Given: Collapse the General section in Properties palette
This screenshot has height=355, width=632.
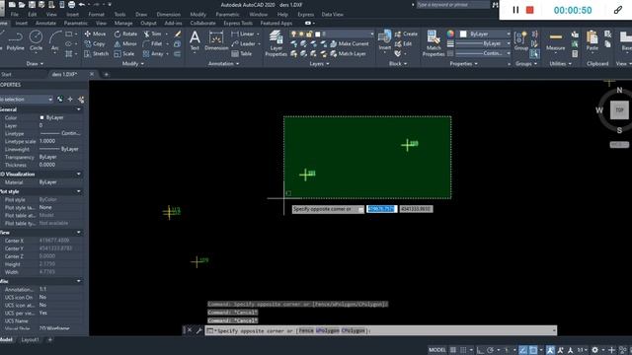Looking at the screenshot, I should [x=79, y=109].
